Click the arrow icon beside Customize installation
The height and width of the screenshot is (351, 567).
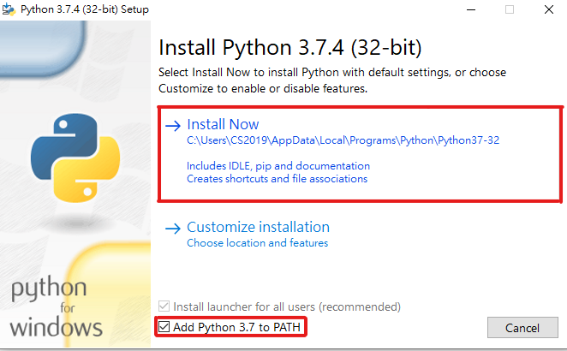[x=172, y=228]
